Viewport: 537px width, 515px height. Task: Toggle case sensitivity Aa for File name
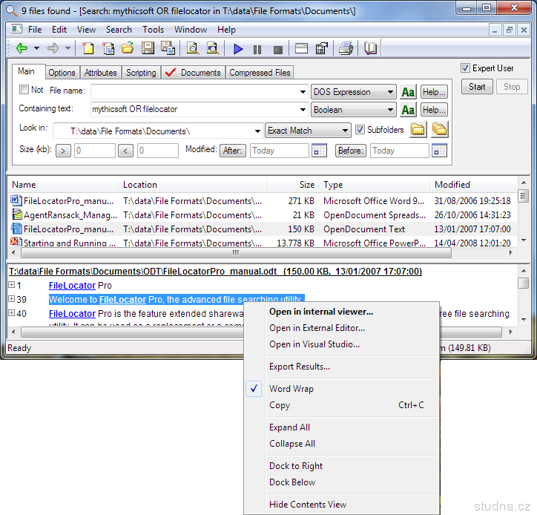[x=408, y=92]
